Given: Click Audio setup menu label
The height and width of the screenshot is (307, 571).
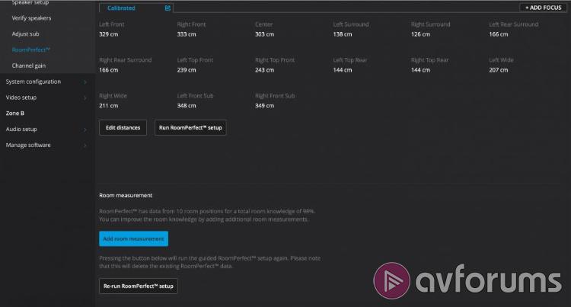Looking at the screenshot, I should [x=21, y=129].
